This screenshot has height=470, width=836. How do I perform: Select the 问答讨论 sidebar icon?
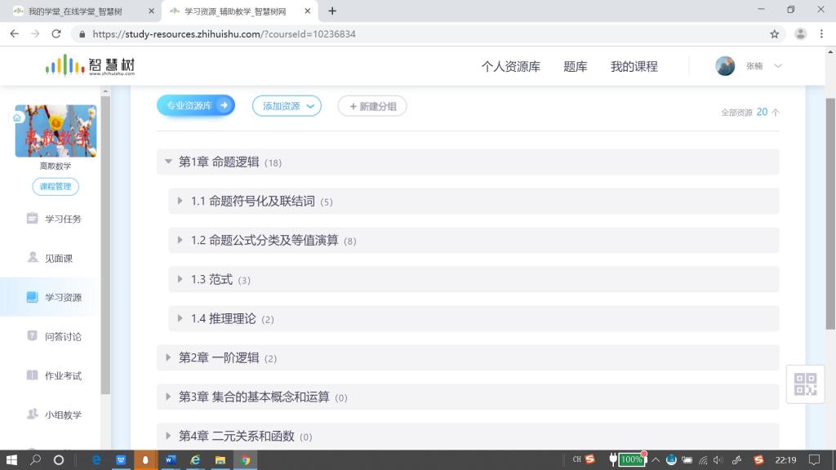point(33,336)
